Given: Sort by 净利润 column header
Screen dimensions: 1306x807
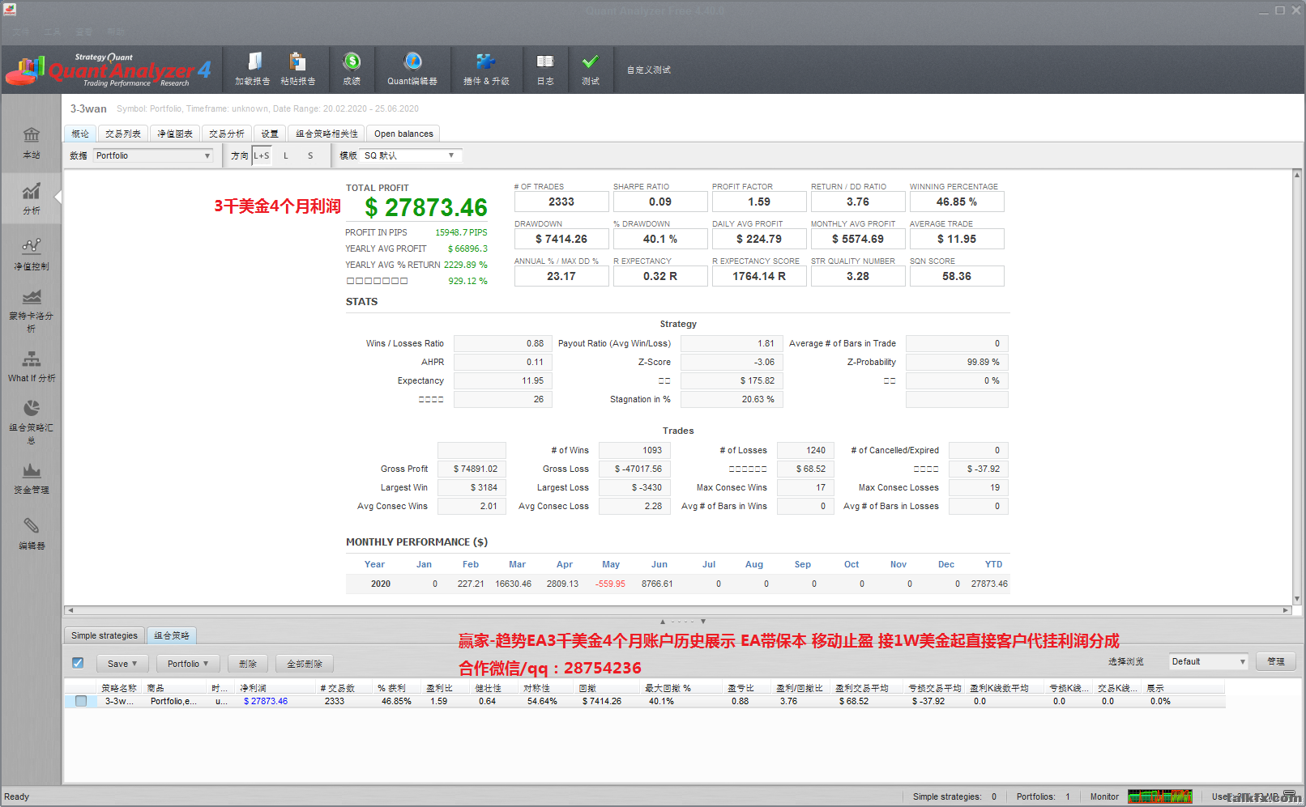Looking at the screenshot, I should coord(277,688).
